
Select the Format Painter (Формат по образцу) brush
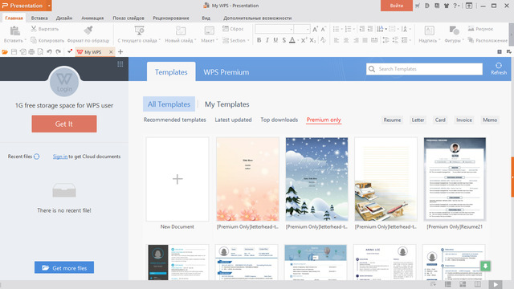coord(88,31)
